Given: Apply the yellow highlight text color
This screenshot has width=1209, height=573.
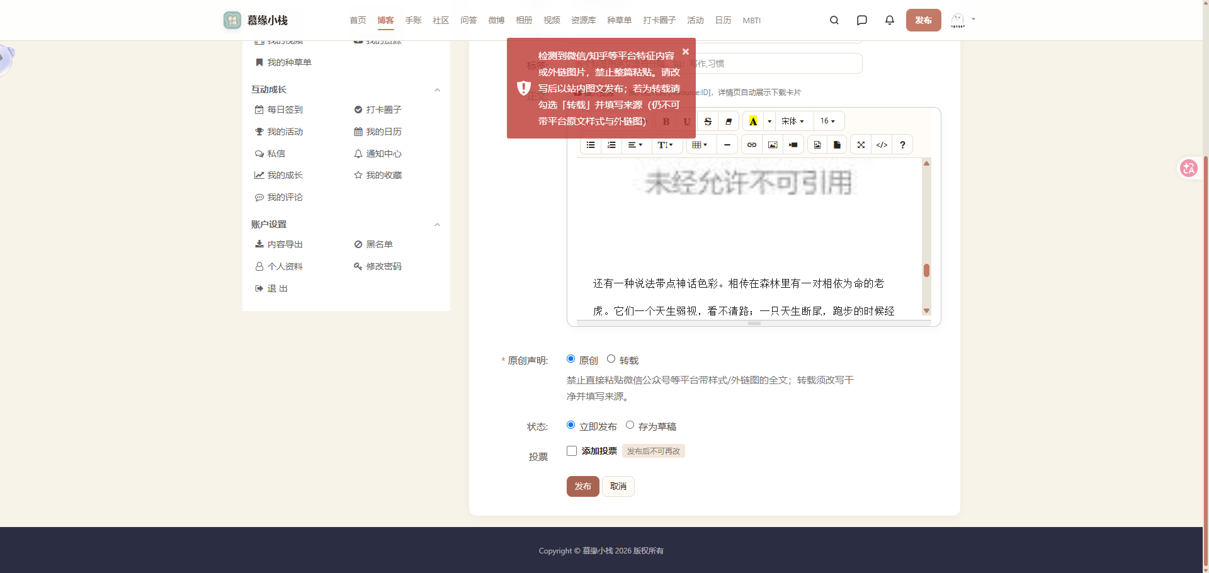Looking at the screenshot, I should 753,122.
